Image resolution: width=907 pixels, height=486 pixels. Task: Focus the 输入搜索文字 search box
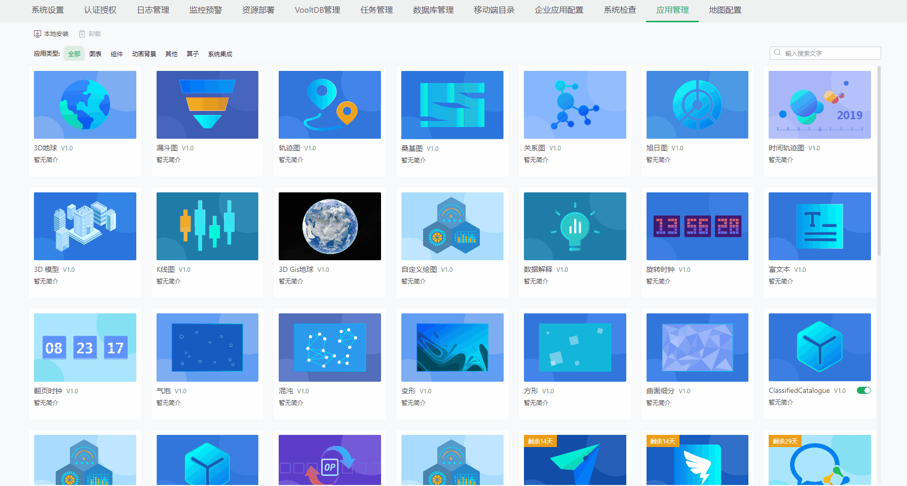pyautogui.click(x=825, y=53)
